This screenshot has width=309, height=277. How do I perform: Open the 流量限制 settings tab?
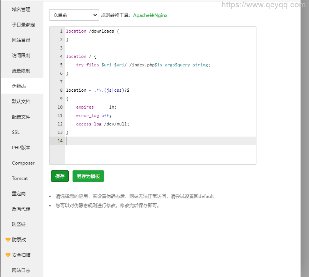point(21,71)
